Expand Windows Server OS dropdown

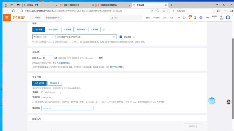pyautogui.click(x=44, y=37)
